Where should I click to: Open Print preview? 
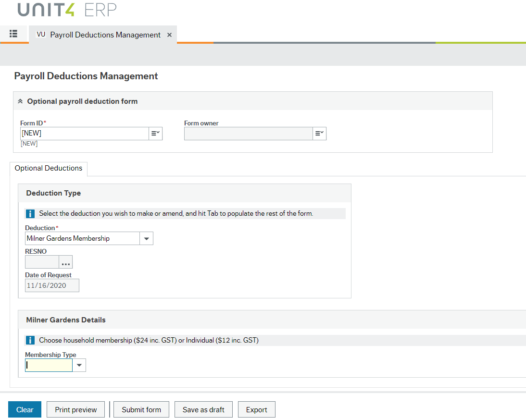(x=75, y=409)
